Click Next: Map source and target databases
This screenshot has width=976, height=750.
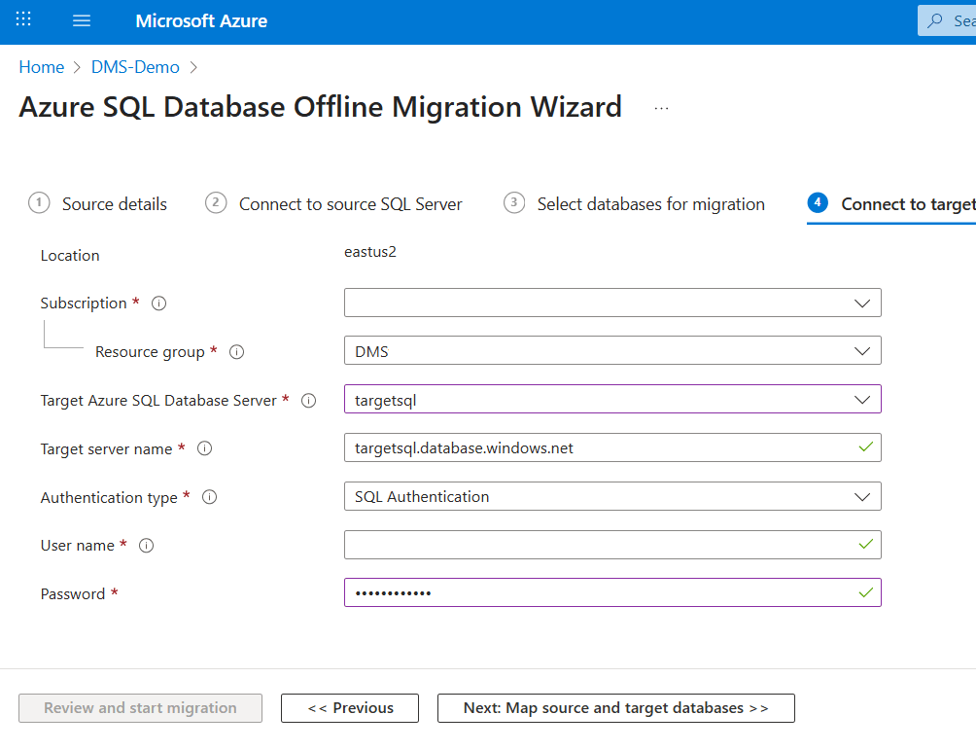click(615, 708)
